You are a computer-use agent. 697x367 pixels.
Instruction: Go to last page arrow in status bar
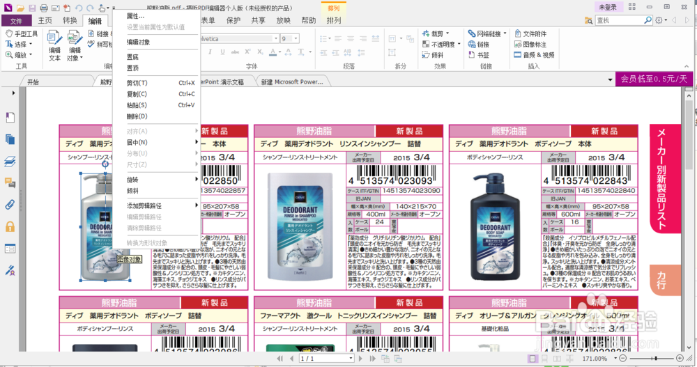[372, 358]
